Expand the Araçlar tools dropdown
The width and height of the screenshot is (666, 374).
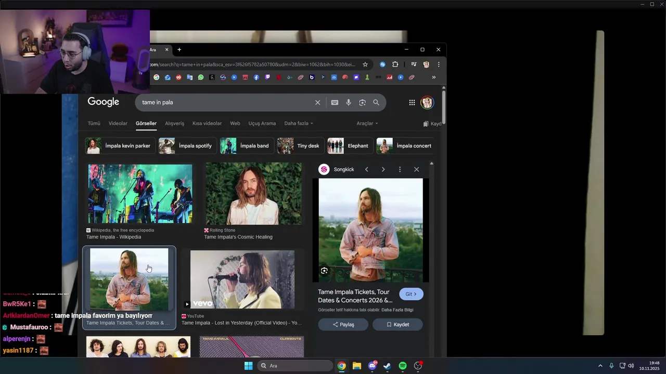pyautogui.click(x=367, y=124)
